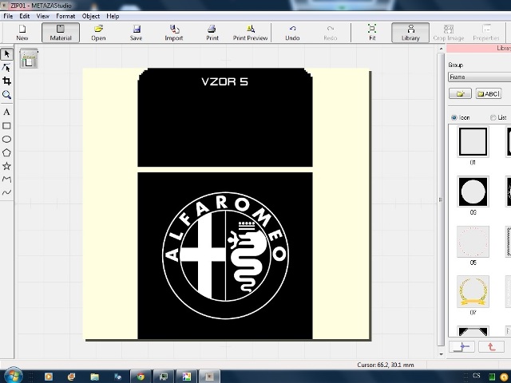Click the Save toolbar button

pyautogui.click(x=137, y=33)
